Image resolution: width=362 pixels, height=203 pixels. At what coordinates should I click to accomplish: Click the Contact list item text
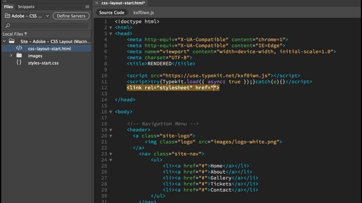coord(221,190)
